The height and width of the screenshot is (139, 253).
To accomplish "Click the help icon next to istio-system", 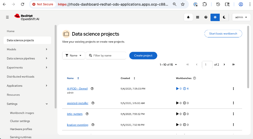I will point(87,114).
